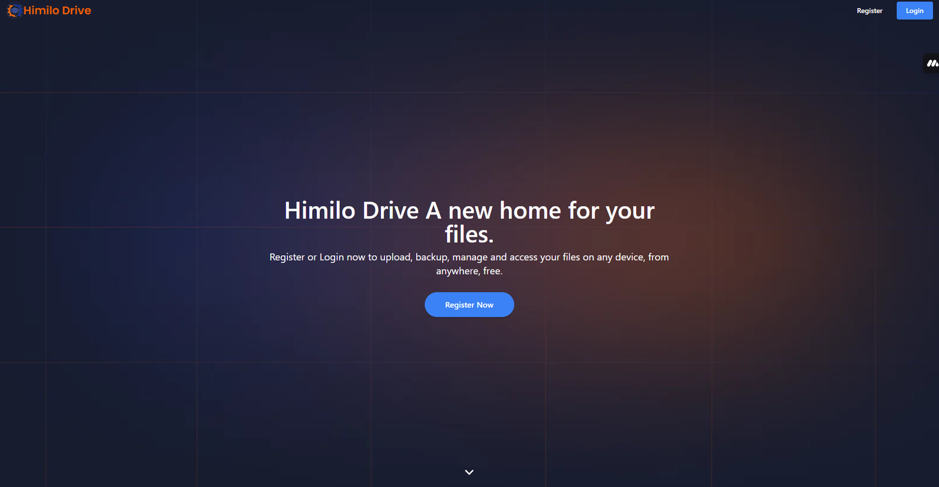
Task: Open the Register link in the top navigation
Action: (x=869, y=11)
